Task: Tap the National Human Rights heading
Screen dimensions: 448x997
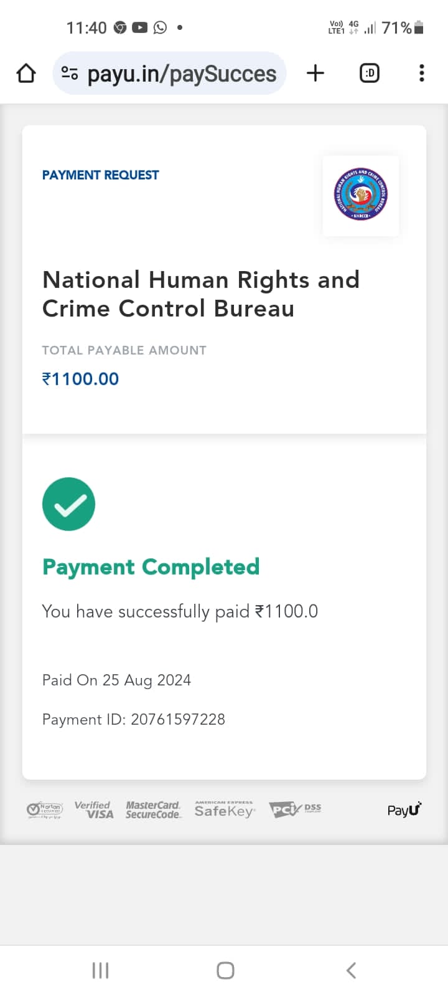Action: point(200,294)
